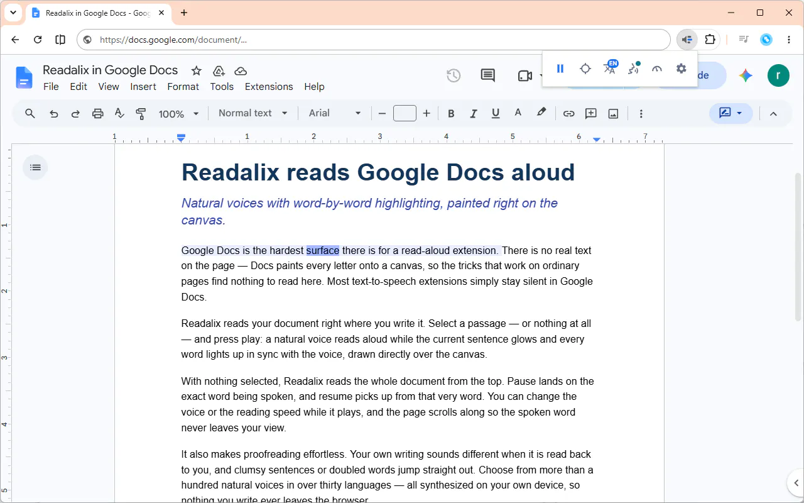The height and width of the screenshot is (503, 804).
Task: Decrease the font size
Action: point(382,113)
